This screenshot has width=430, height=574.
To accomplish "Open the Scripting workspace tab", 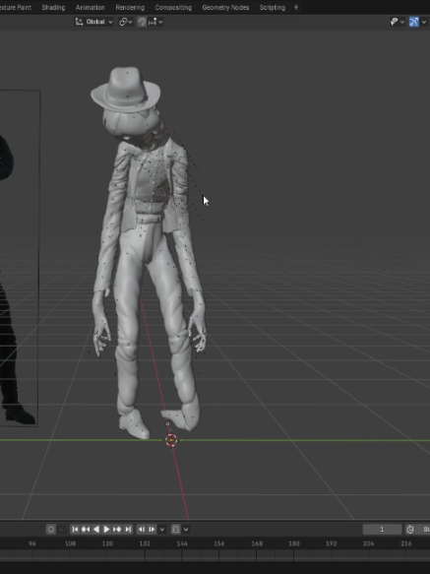I will [273, 7].
